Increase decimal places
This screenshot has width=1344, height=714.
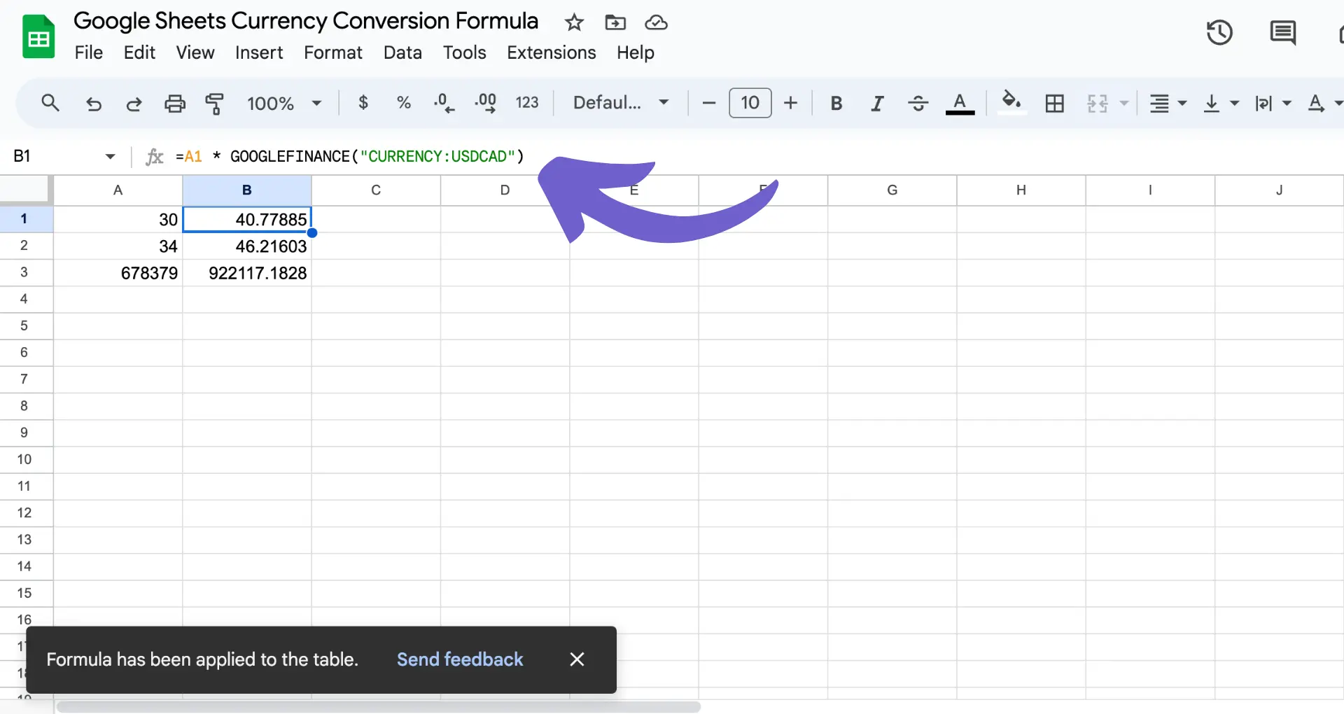pyautogui.click(x=486, y=103)
